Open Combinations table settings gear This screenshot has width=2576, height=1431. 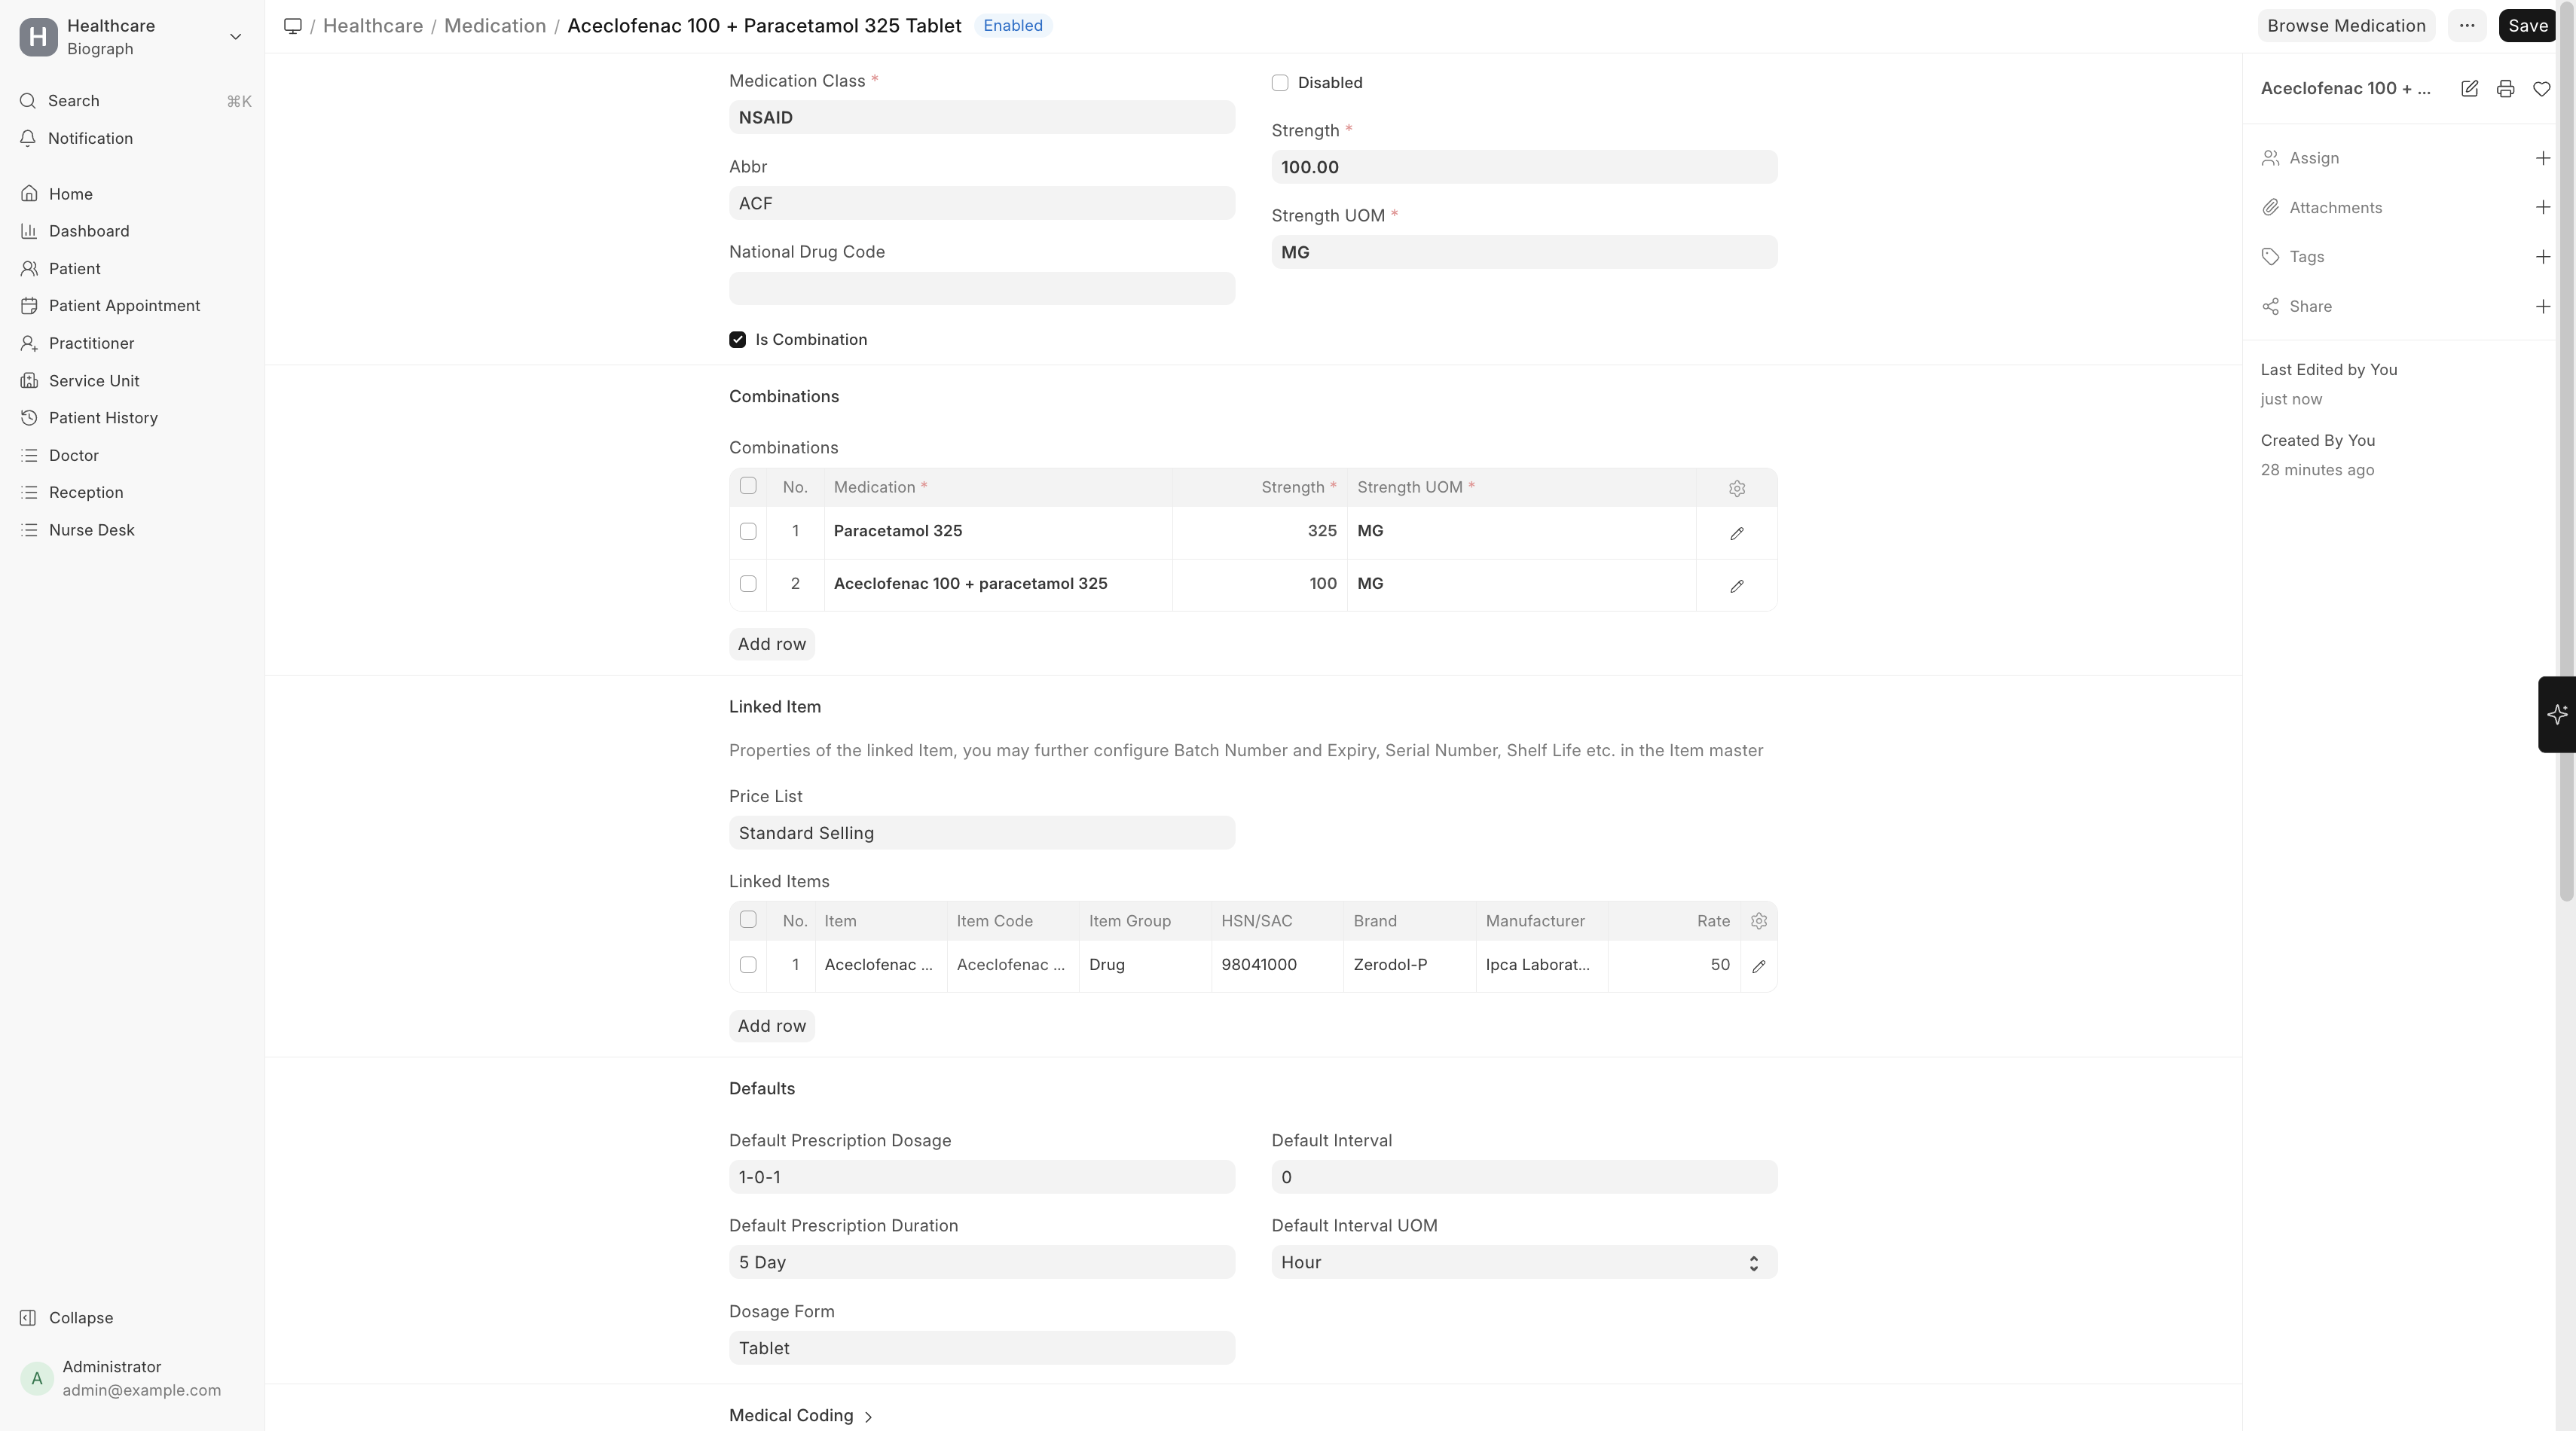[x=1736, y=489]
